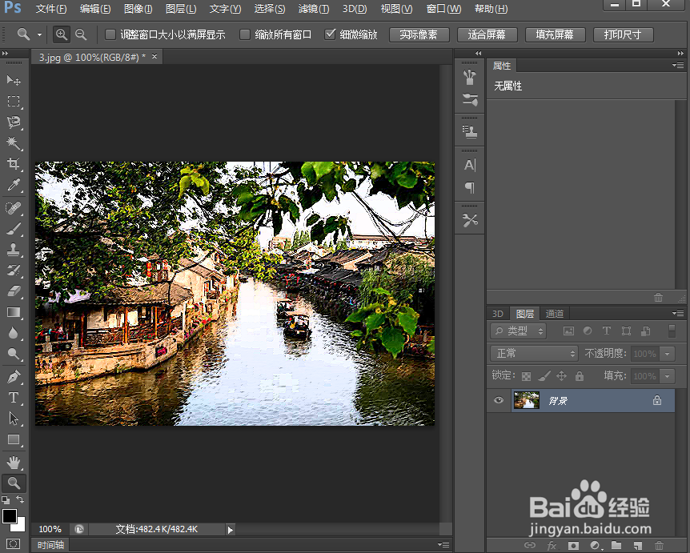Collapse right panels with double arrow
Viewport: 690px width, 553px height.
(680, 54)
